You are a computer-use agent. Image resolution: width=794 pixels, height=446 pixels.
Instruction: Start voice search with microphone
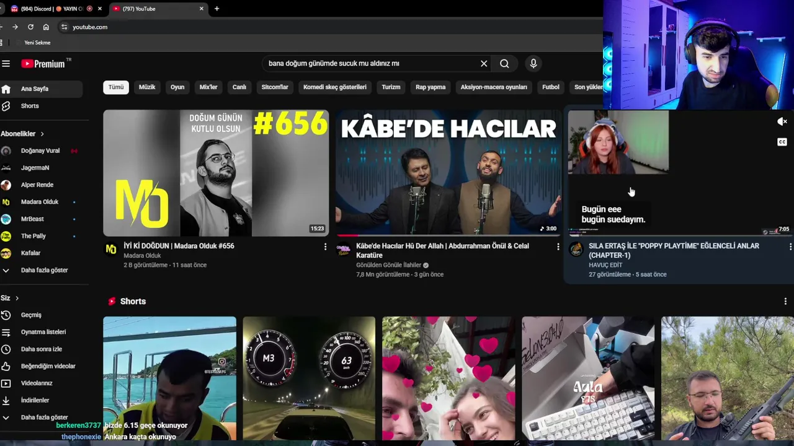coord(533,63)
